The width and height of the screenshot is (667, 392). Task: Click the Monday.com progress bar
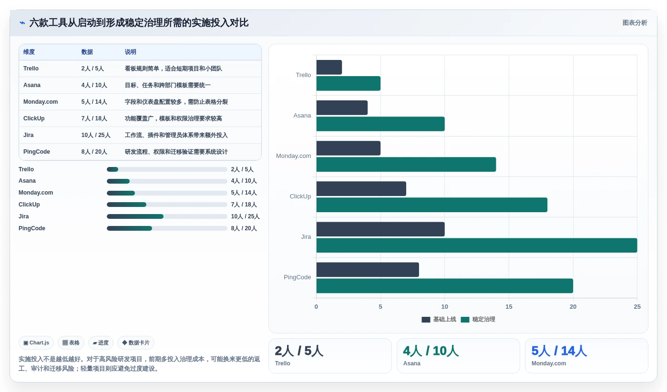pyautogui.click(x=167, y=193)
